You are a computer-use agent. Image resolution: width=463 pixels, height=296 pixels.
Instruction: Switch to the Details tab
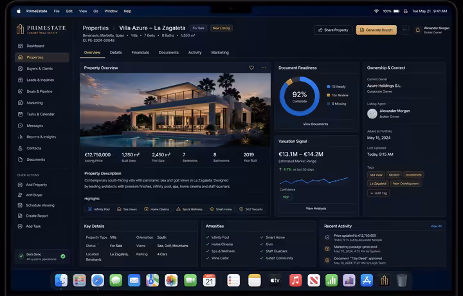click(x=116, y=53)
